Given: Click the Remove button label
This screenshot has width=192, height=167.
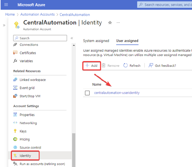Looking at the screenshot, I should [113, 66].
